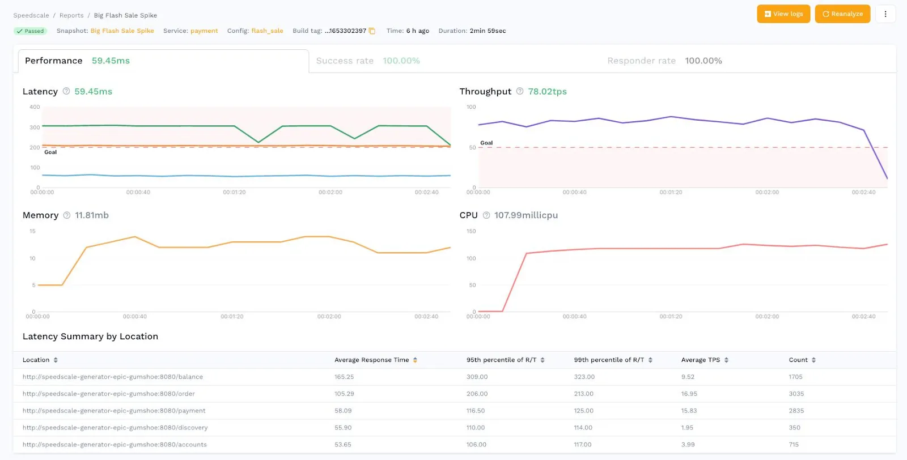Click the View logs button
Screen dimensions: 907x460
coord(783,14)
